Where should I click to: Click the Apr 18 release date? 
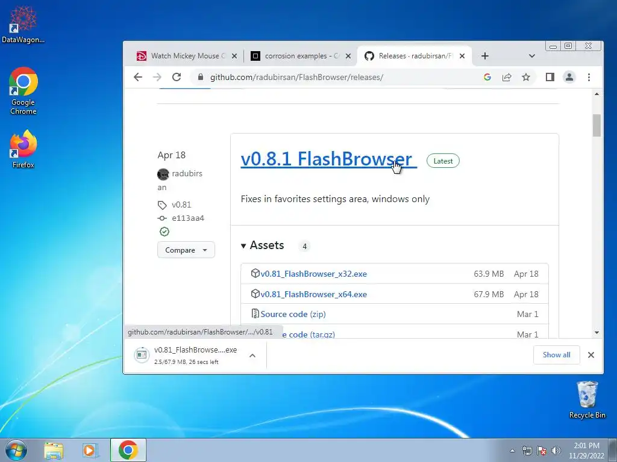tap(172, 155)
